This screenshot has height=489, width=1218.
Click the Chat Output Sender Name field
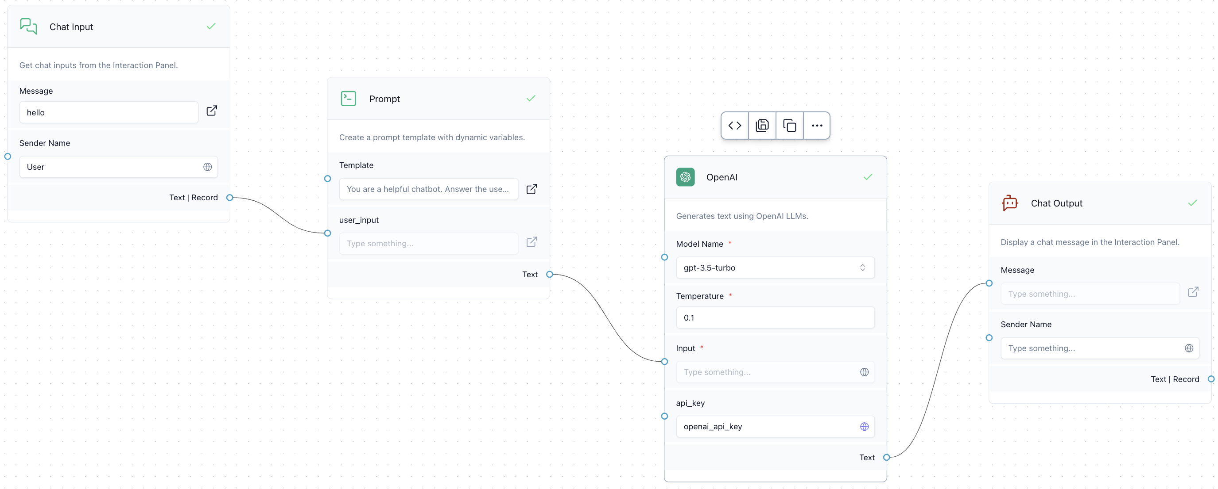coord(1100,348)
